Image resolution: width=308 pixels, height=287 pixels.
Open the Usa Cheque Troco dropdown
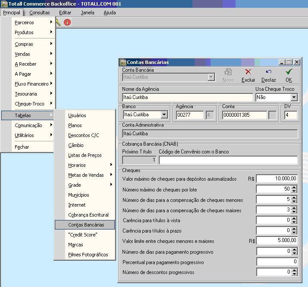[x=294, y=98]
